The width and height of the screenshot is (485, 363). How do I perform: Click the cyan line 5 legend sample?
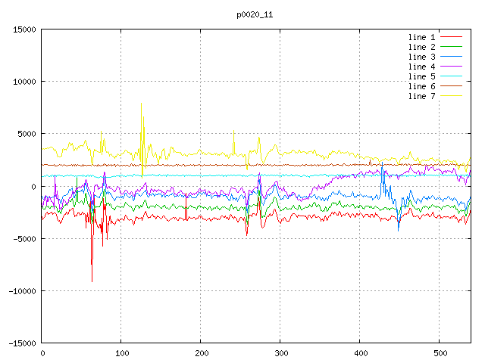452,76
